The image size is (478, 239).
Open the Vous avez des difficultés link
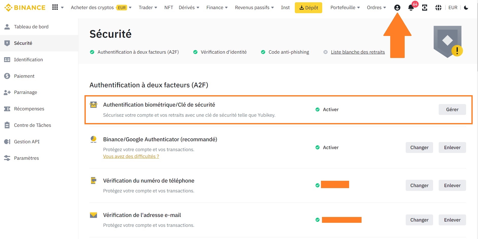[x=131, y=156]
